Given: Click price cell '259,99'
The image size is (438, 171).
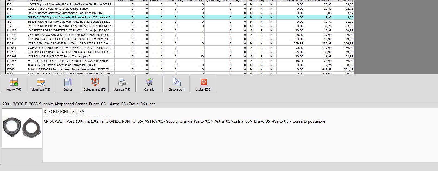Looking at the screenshot, I should tap(290, 43).
